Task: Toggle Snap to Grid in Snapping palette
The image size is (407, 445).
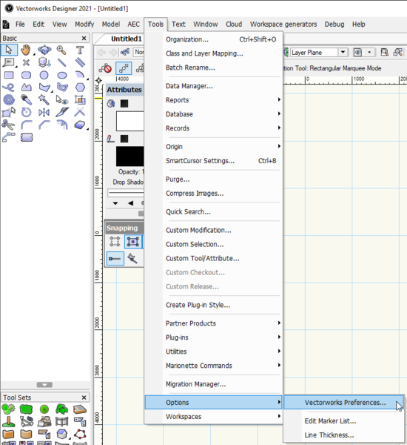Action: [115, 242]
